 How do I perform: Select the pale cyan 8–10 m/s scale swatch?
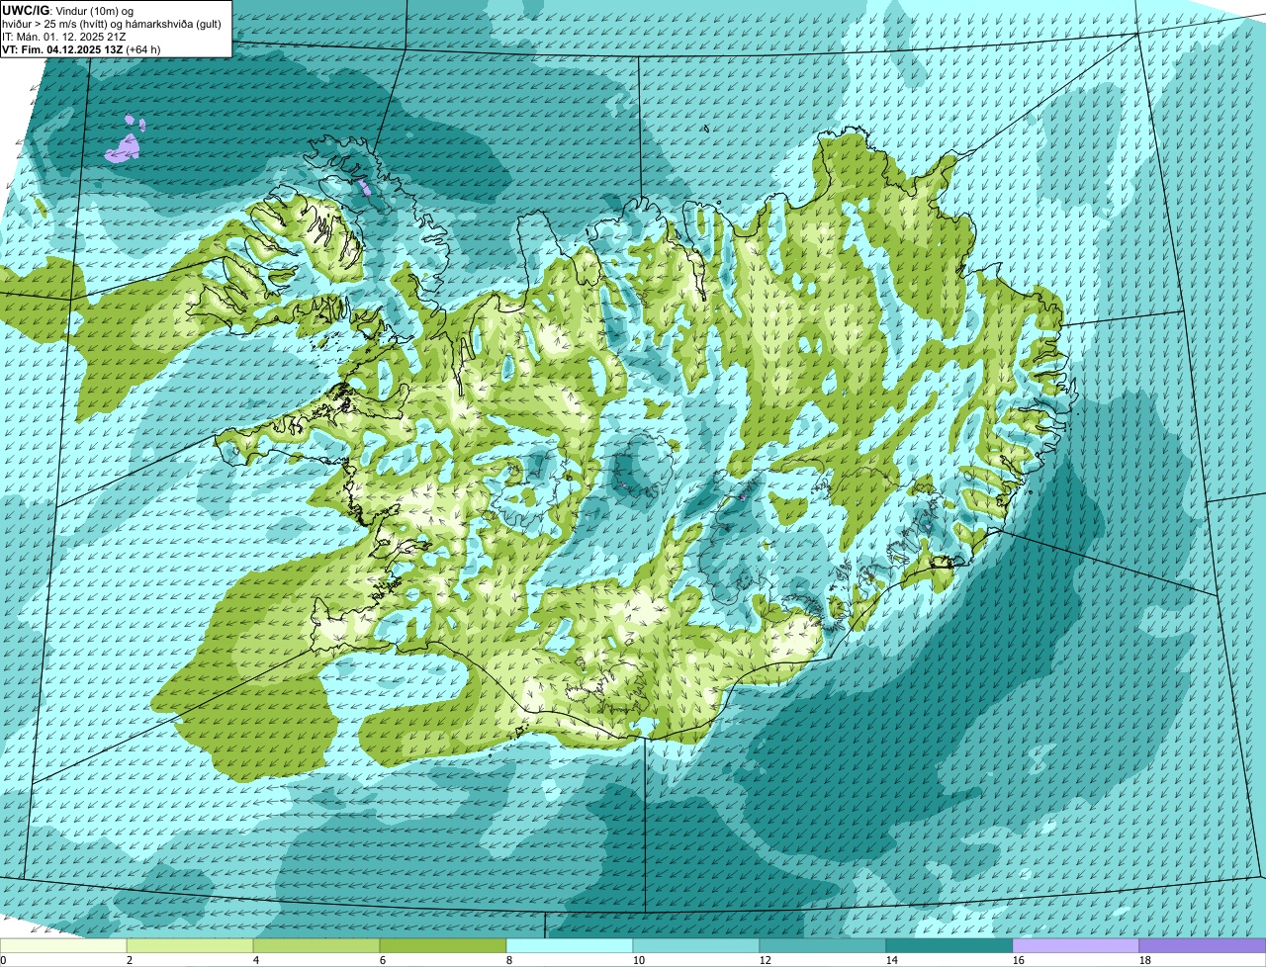click(570, 946)
